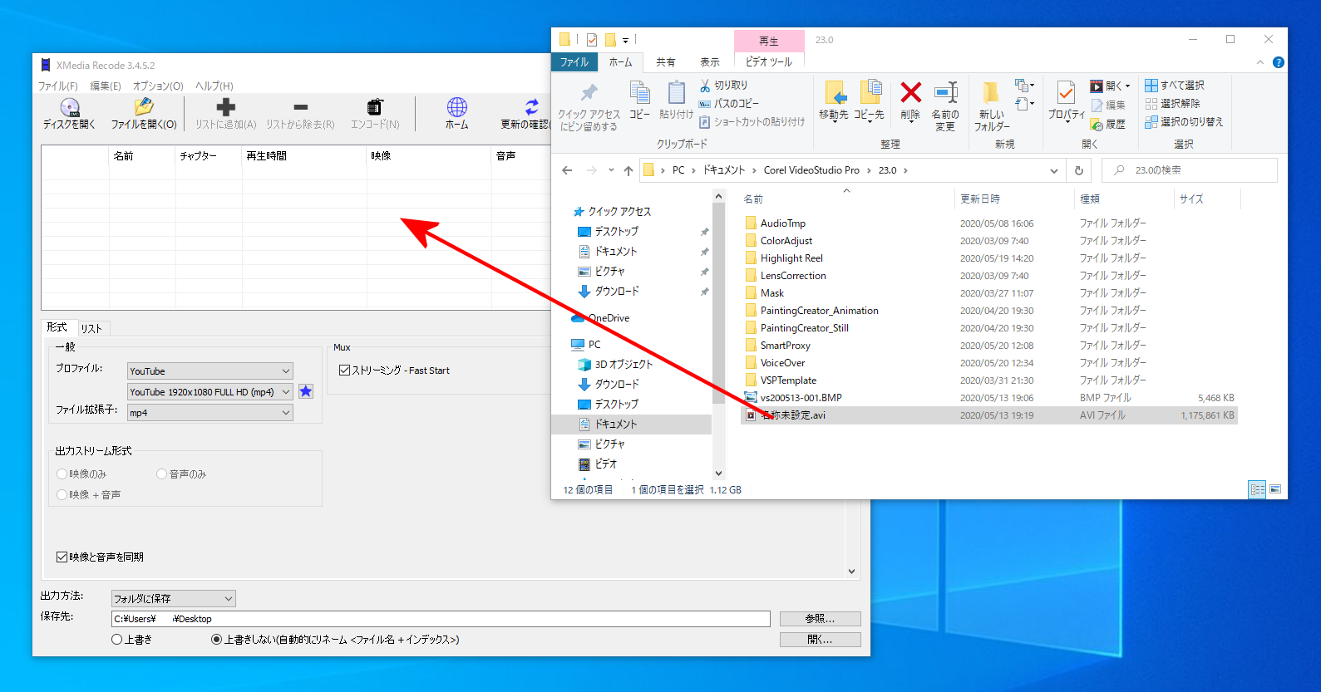1321x692 pixels.
Task: Create a New folder from the Explorer ribbon
Action: tap(991, 107)
